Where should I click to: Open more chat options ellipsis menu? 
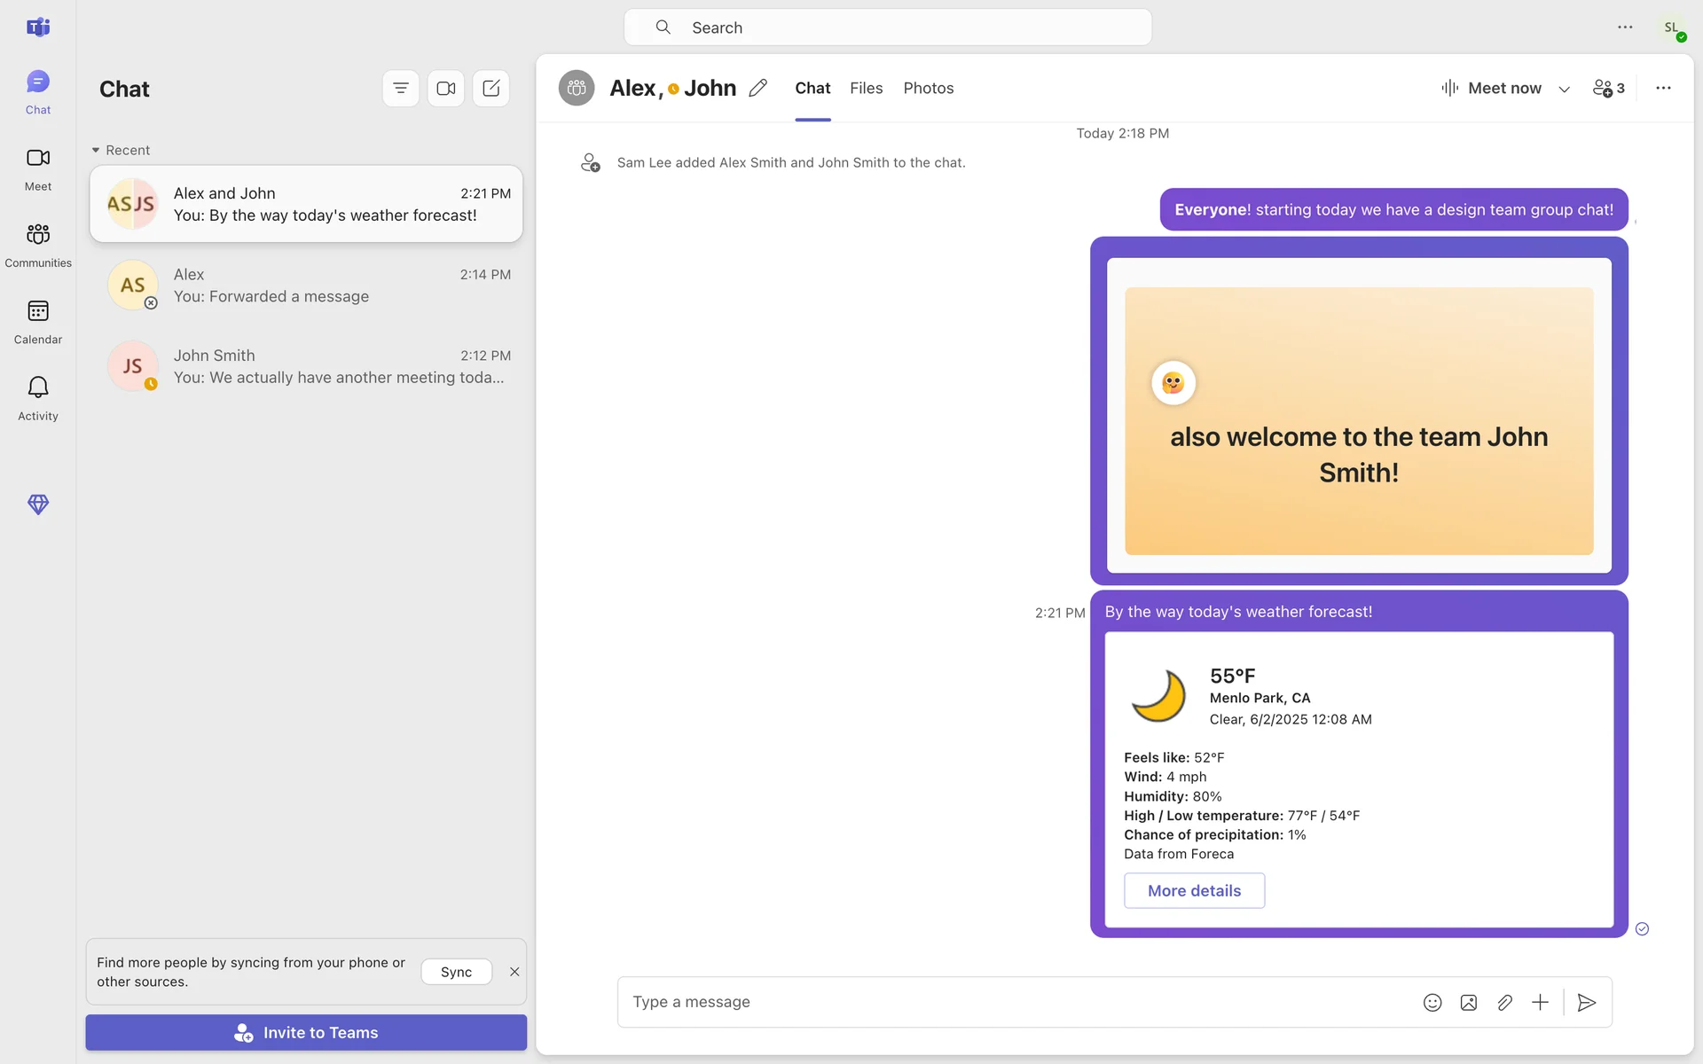pyautogui.click(x=1663, y=88)
